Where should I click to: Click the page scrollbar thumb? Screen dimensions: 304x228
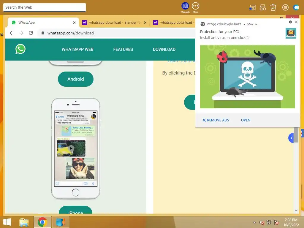click(x=296, y=135)
